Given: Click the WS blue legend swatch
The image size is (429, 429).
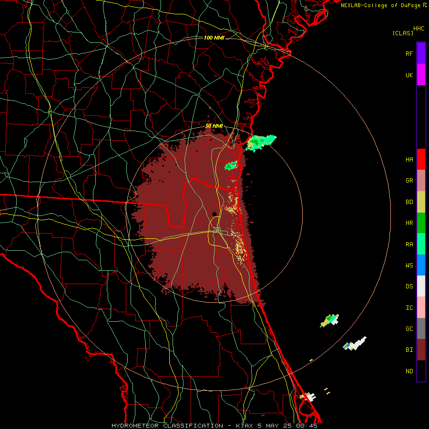Looking at the screenshot, I should (x=421, y=265).
